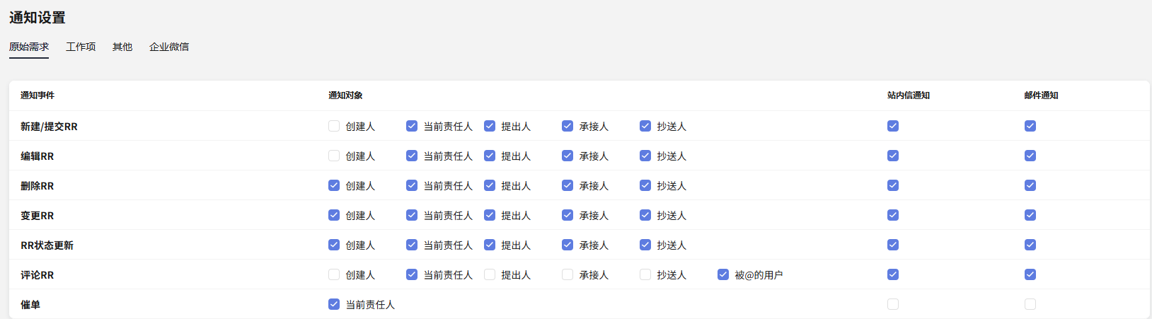Screen dimensions: 1152x319
Task: Uncheck 承接人 for 新建/提交RR
Action: click(x=568, y=126)
